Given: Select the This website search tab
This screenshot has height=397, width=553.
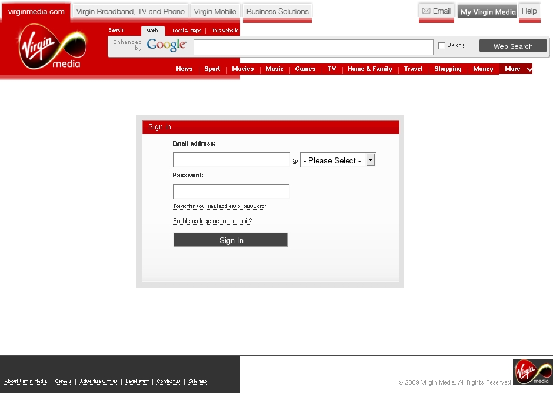Looking at the screenshot, I should click(225, 31).
